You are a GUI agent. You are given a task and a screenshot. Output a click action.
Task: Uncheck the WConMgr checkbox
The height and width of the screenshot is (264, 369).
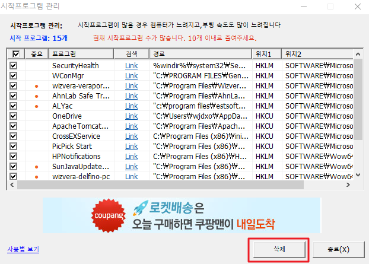click(14, 75)
